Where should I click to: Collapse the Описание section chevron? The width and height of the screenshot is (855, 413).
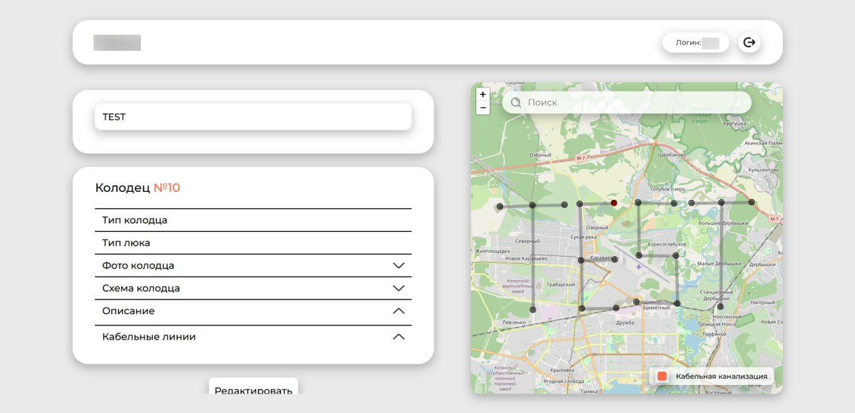399,311
